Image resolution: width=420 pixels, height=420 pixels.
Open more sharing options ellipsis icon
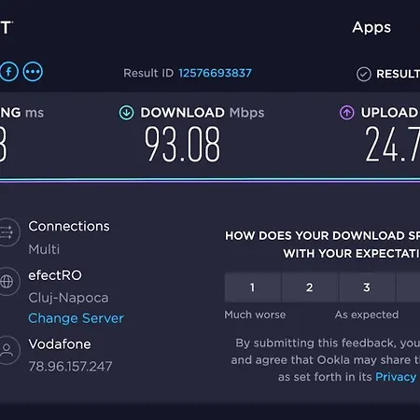[33, 72]
